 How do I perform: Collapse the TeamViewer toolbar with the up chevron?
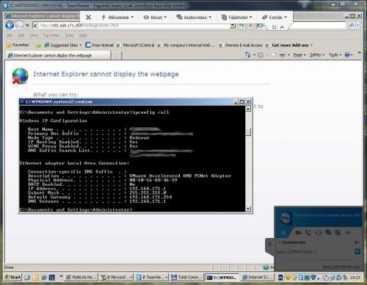[282, 27]
